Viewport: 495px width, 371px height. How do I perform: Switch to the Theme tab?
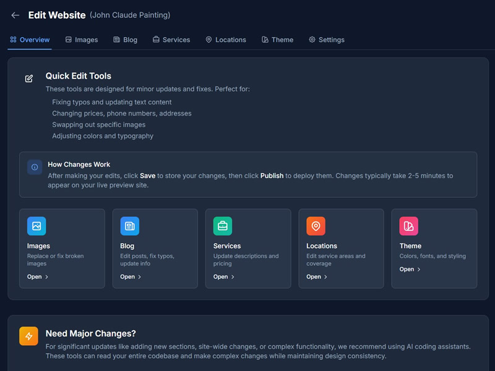277,40
